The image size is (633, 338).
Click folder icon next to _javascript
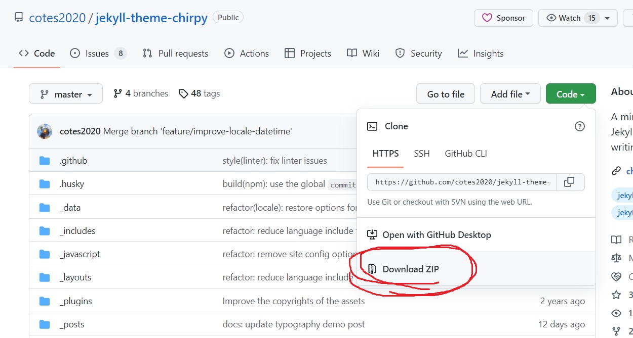(45, 254)
